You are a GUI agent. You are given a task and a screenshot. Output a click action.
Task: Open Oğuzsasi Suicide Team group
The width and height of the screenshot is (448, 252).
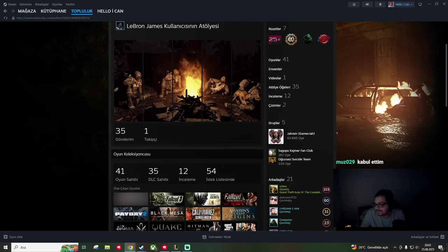click(x=294, y=159)
